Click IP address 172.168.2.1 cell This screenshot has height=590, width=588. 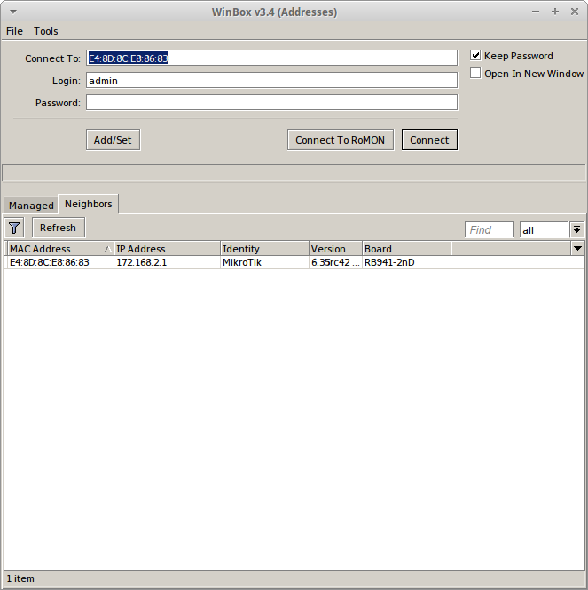(x=167, y=262)
